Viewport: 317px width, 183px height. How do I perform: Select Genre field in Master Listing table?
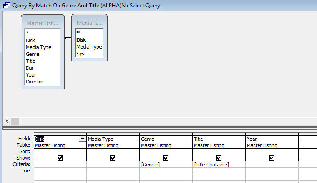tap(33, 54)
